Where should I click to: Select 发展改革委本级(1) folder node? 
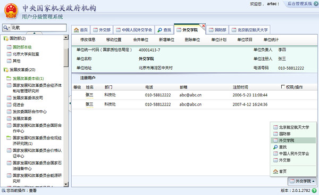point(28,78)
